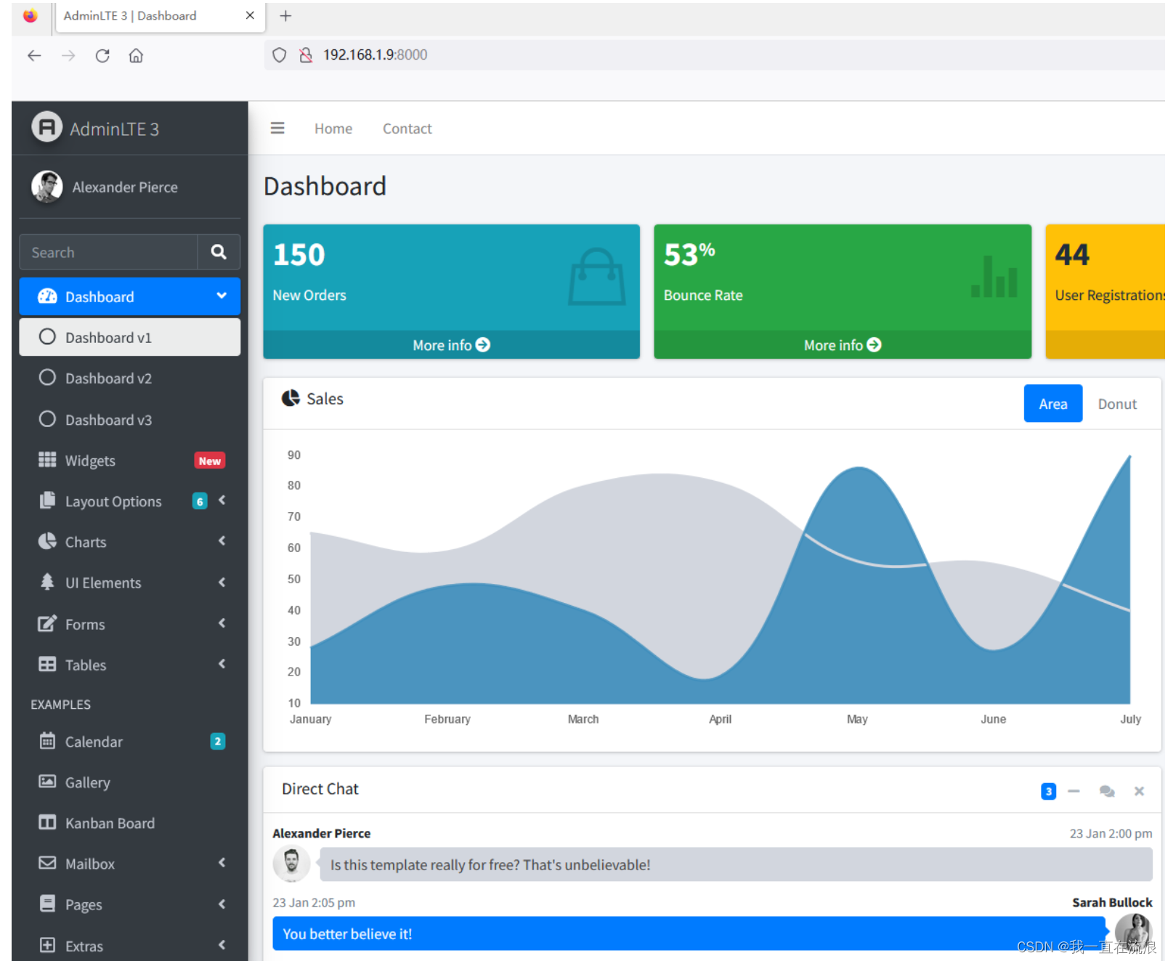
Task: Click the shopping bag on New Orders box
Action: point(596,276)
